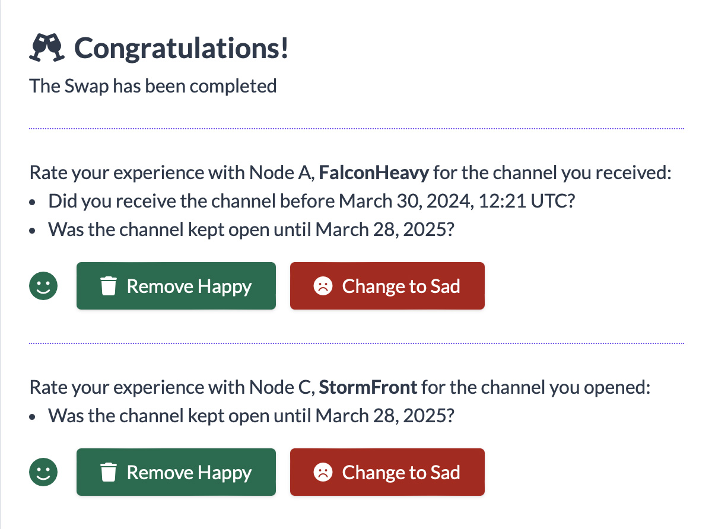Viewport: 712px width, 529px height.
Task: Click the green happy face for FalconHeavy
Action: click(43, 286)
